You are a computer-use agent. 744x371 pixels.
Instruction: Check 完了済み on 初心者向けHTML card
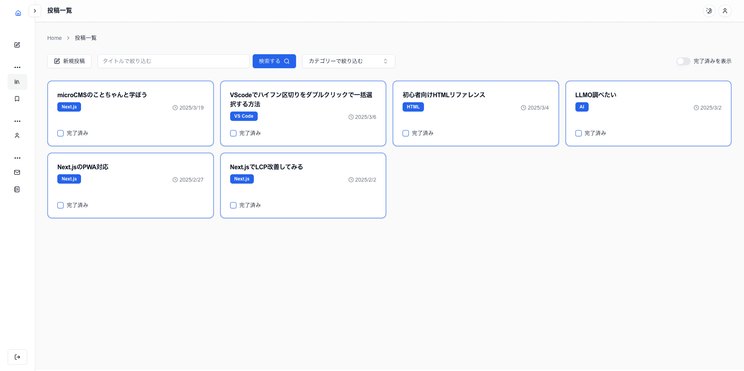pos(406,133)
